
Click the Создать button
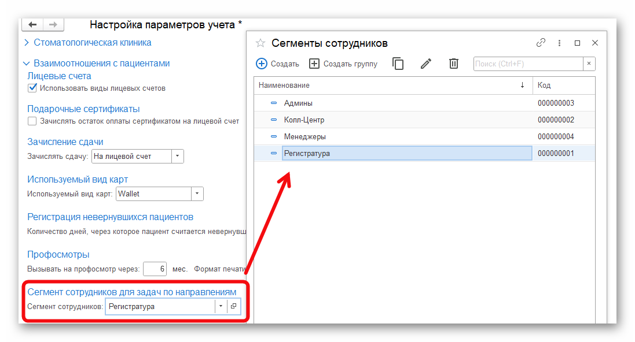coord(277,64)
